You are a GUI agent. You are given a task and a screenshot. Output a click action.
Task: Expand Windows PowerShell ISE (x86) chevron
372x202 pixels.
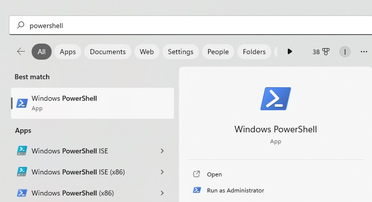(162, 172)
